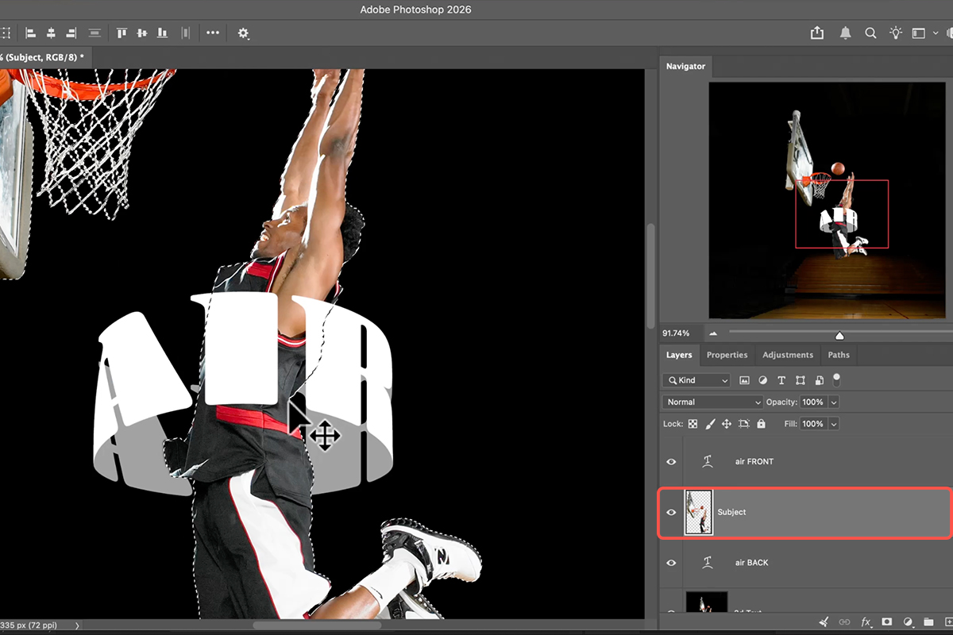Add a layer style (fx)
This screenshot has height=635, width=953.
coord(866,622)
